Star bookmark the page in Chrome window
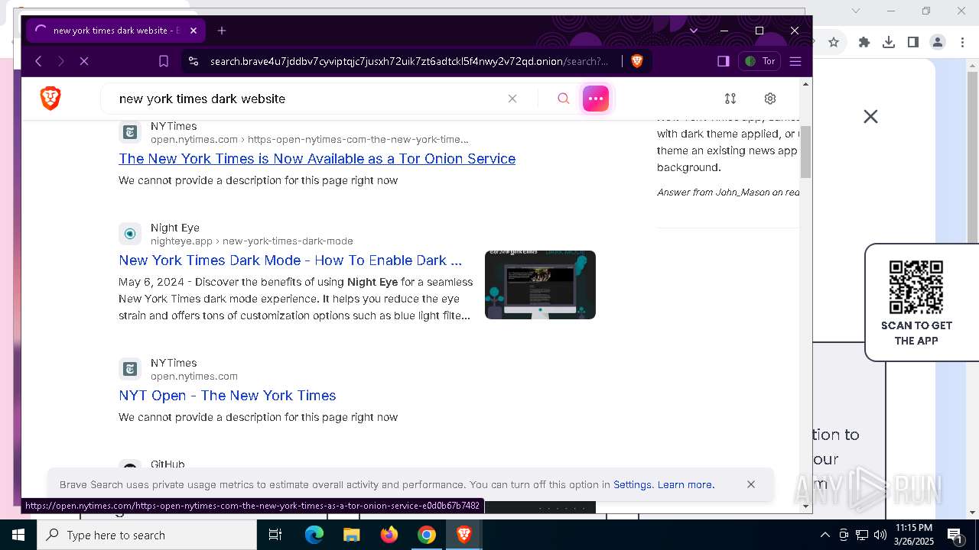 (834, 42)
